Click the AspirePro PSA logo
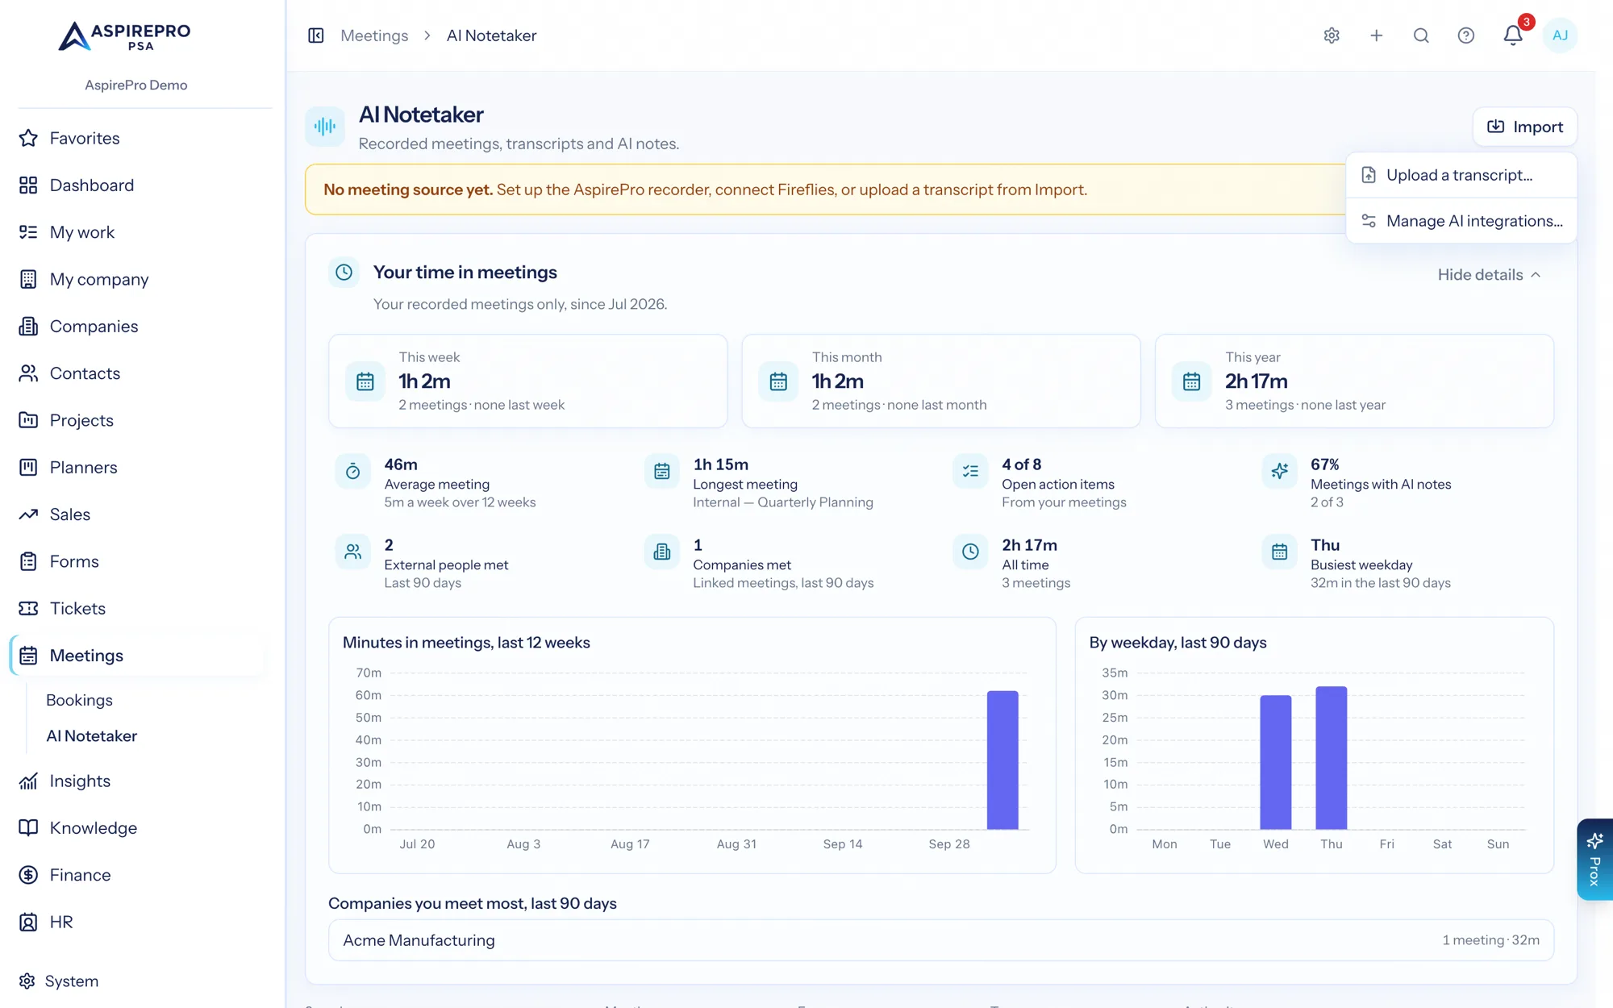Viewport: 1613px width, 1008px height. point(125,36)
